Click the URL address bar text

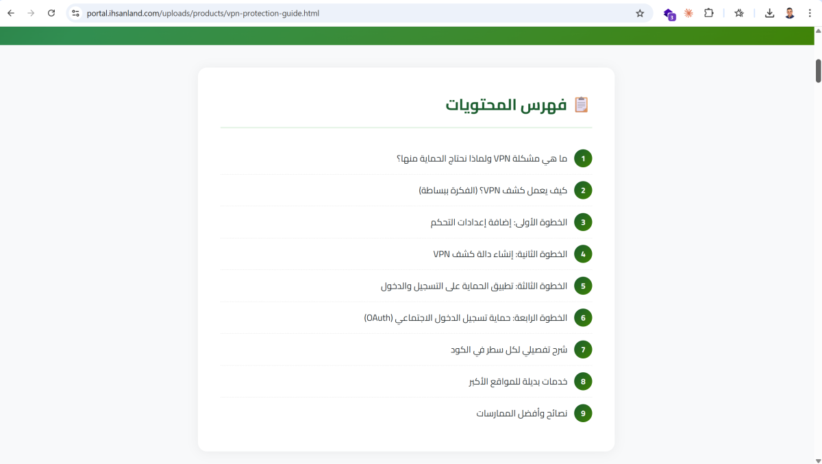click(x=203, y=13)
